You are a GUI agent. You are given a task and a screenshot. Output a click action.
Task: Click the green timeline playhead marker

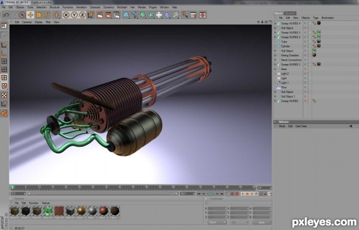[13, 187]
